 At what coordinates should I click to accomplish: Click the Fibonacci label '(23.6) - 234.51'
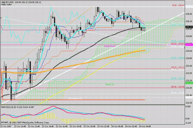tap(178, 44)
